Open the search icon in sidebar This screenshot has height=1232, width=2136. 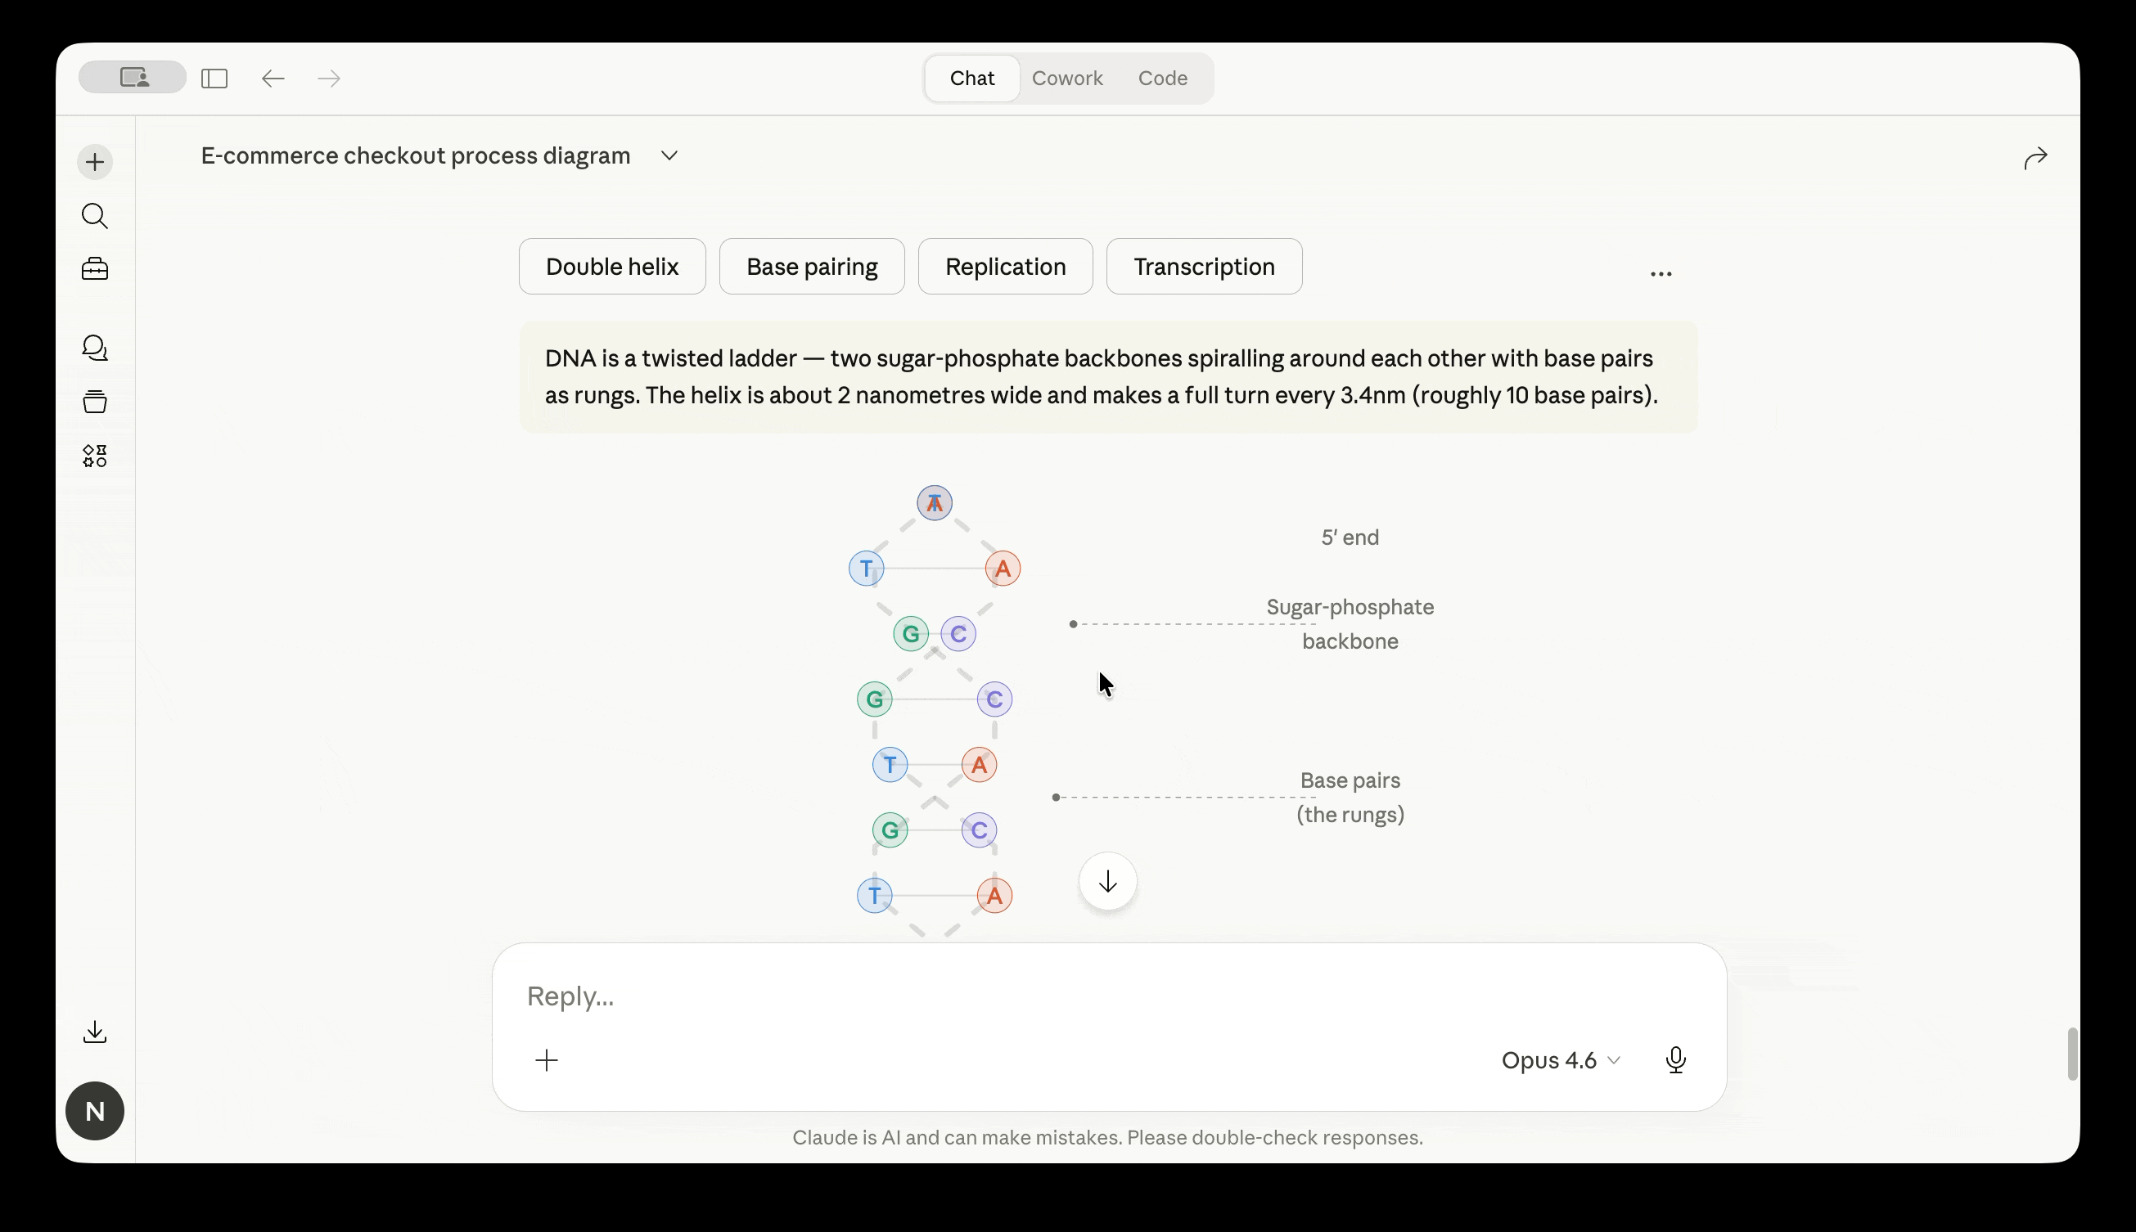pos(95,216)
